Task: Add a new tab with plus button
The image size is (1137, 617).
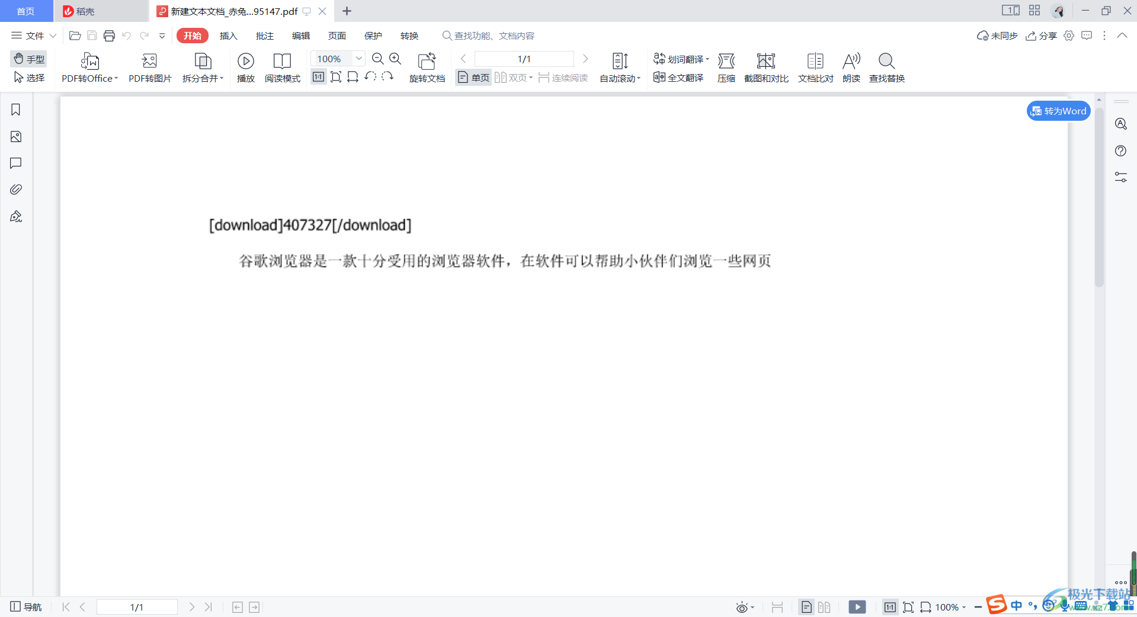Action: tap(347, 11)
